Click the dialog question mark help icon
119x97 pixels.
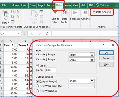click(103, 45)
